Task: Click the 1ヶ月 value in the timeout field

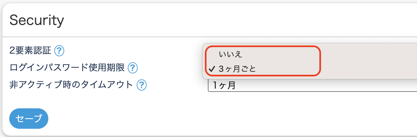Action: click(224, 86)
